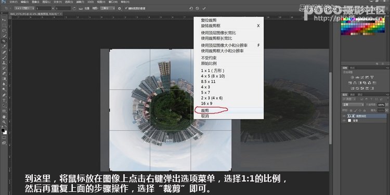390x195 pixels.
Task: Select the Pen tool
Action: (4, 95)
